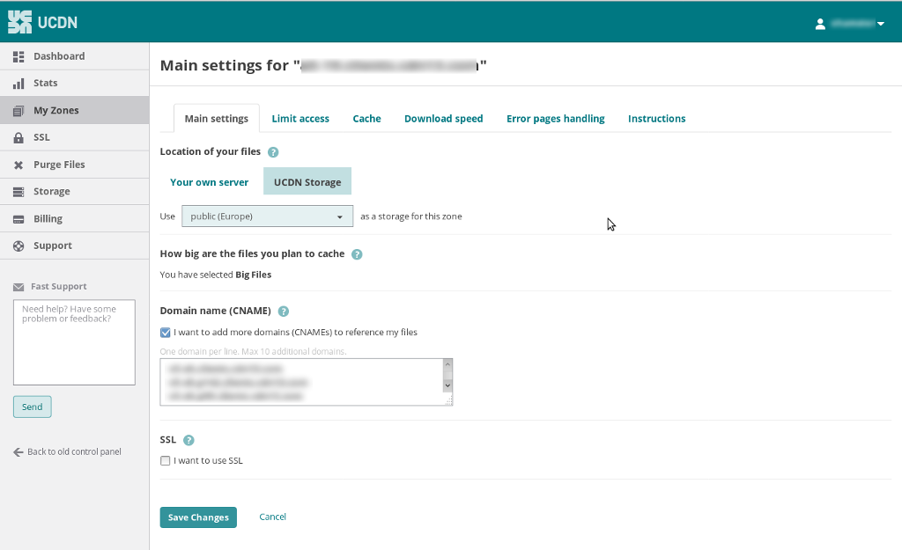The height and width of the screenshot is (550, 902).
Task: Click help icon beside Location of your files
Action: point(273,152)
